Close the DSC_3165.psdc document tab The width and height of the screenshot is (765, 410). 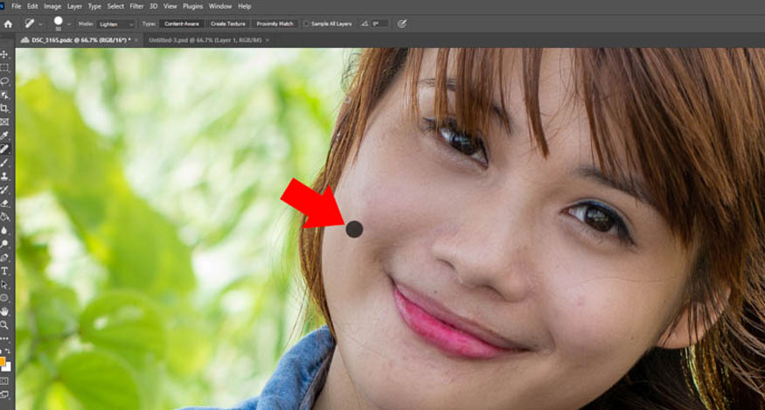click(x=136, y=40)
